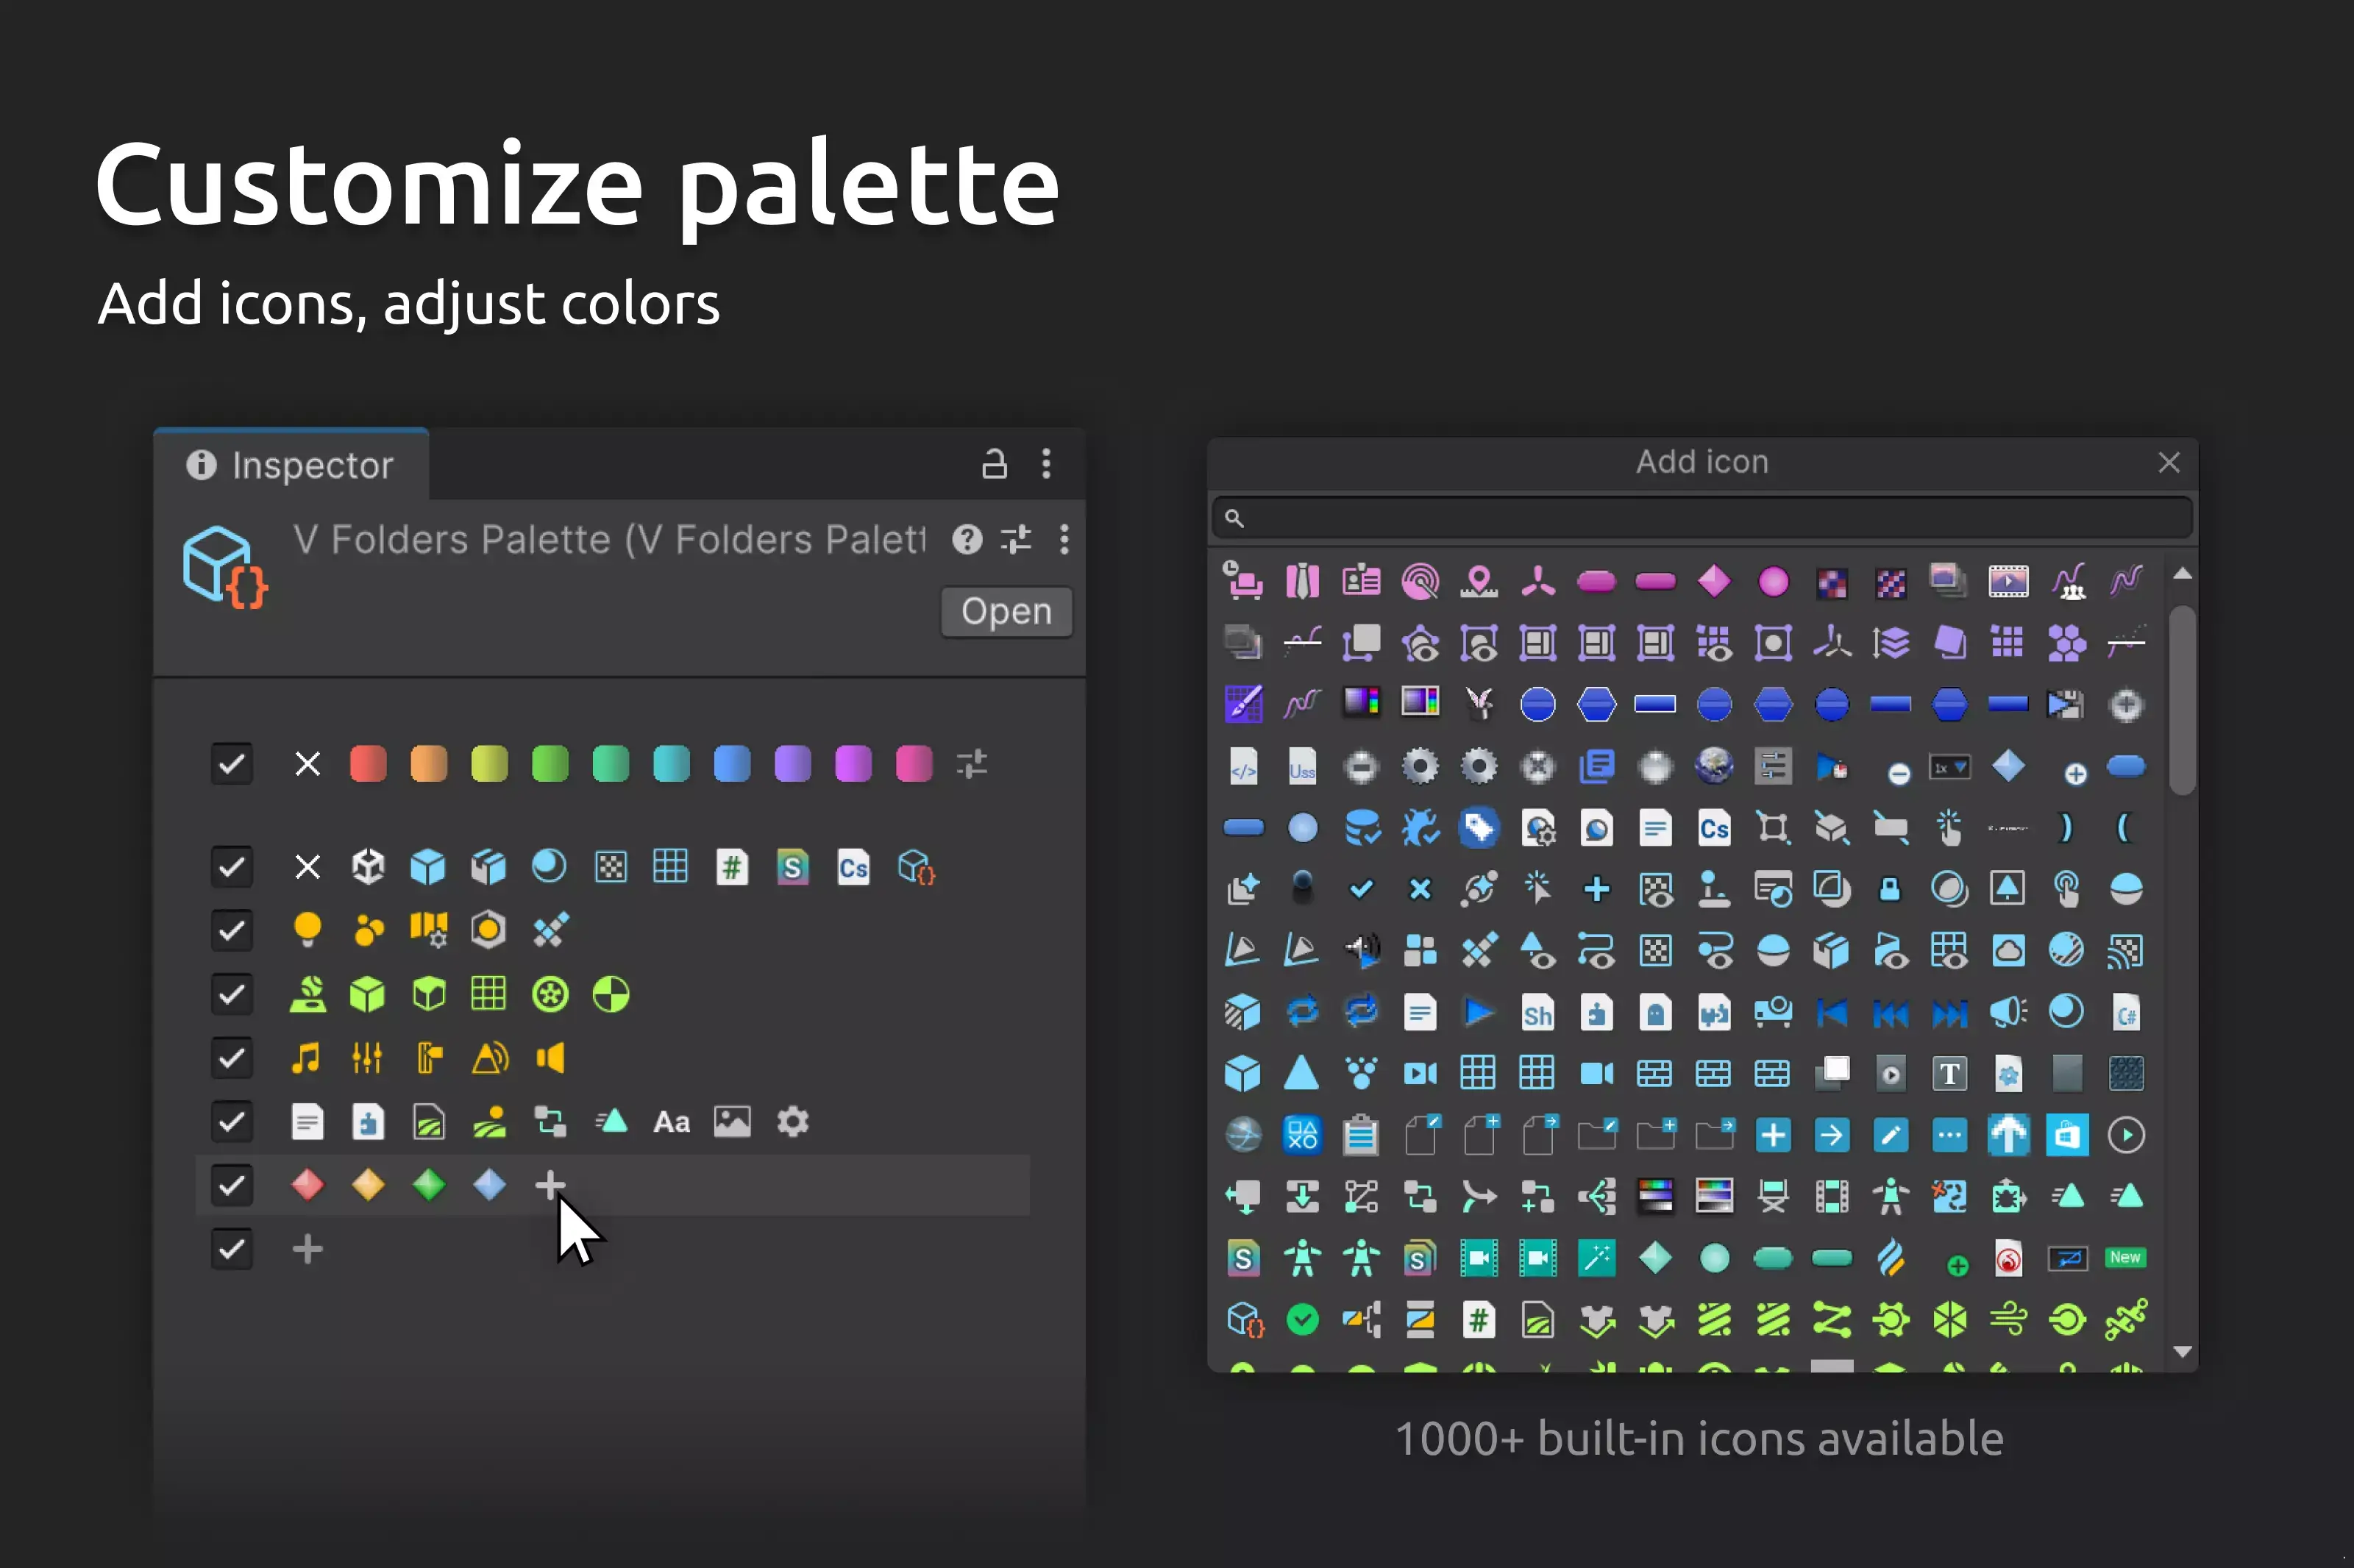
Task: Select the green "New" badge icon
Action: (x=2125, y=1257)
